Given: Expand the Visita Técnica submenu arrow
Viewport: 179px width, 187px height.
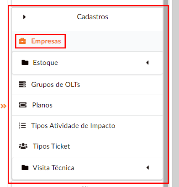Looking at the screenshot, I should click(x=147, y=168).
